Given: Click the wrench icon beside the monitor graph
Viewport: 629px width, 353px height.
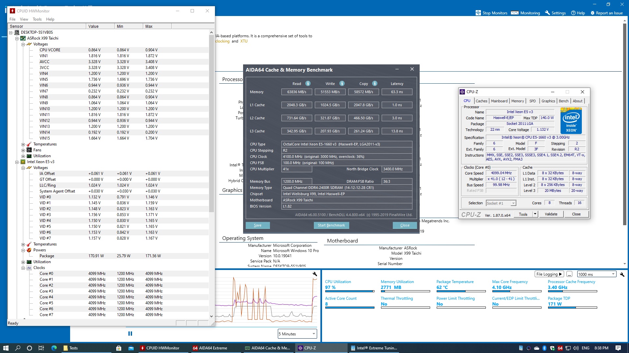Looking at the screenshot, I should click(x=314, y=274).
